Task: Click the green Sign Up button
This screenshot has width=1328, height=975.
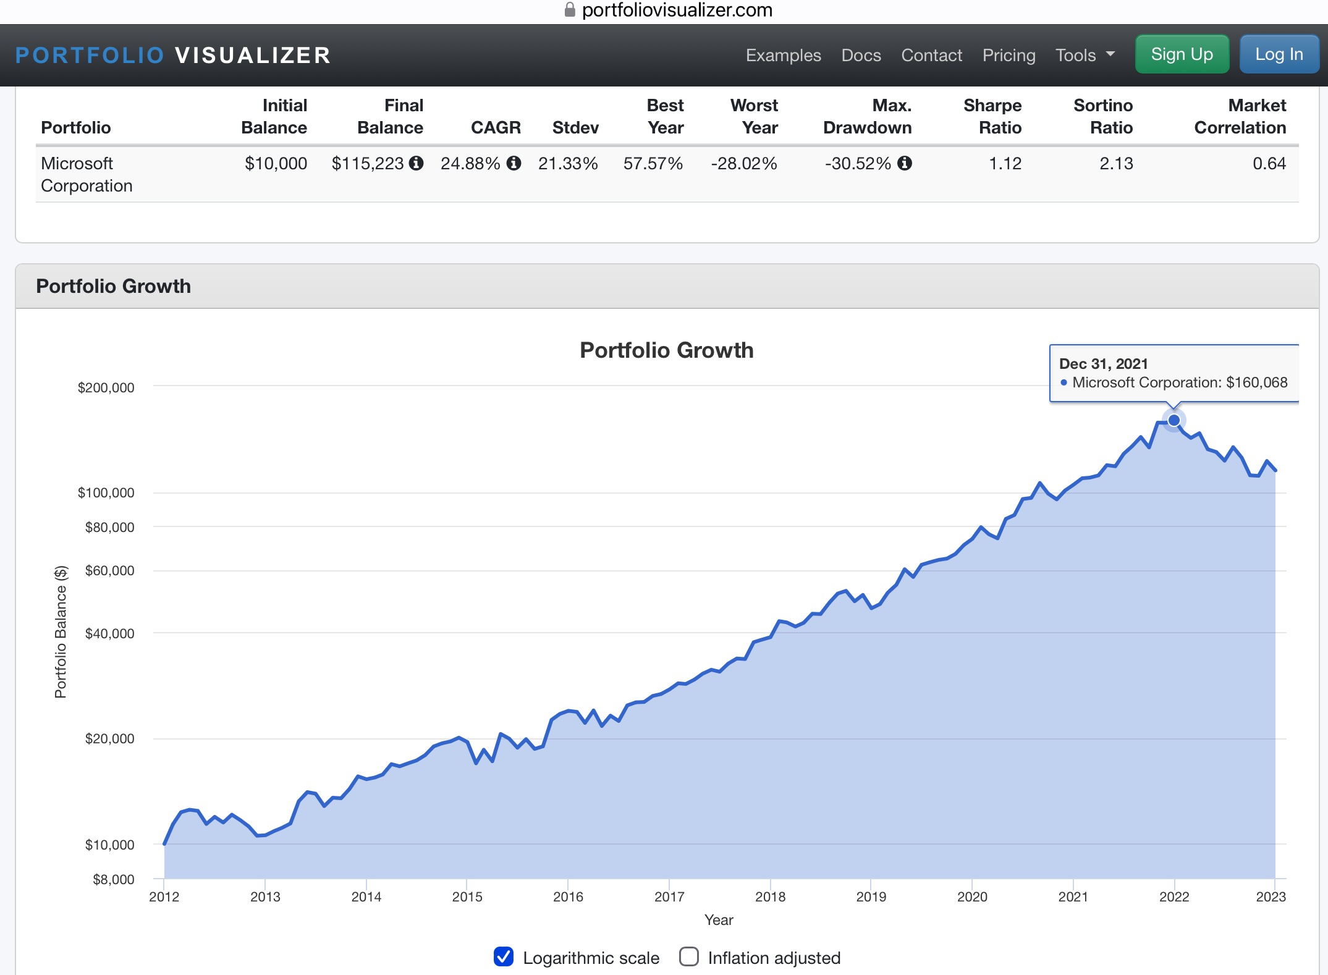Action: 1182,54
